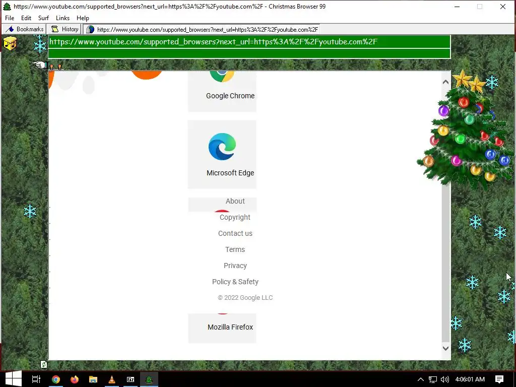Open the Policy & Safety footer link

point(235,282)
